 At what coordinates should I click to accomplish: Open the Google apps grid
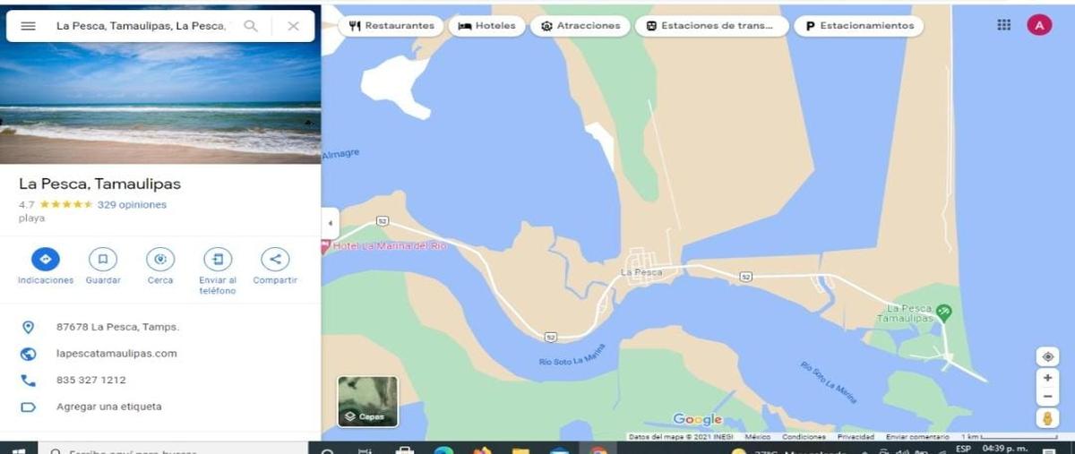tap(1004, 25)
